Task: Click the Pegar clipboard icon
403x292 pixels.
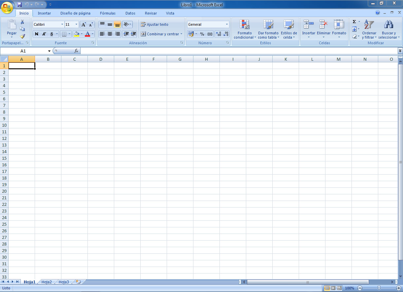Action: coord(12,25)
